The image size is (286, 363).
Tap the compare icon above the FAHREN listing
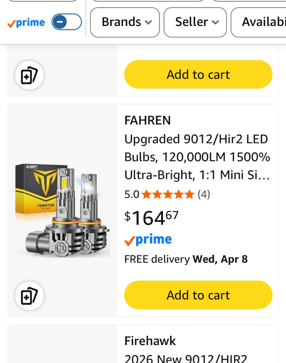click(29, 75)
